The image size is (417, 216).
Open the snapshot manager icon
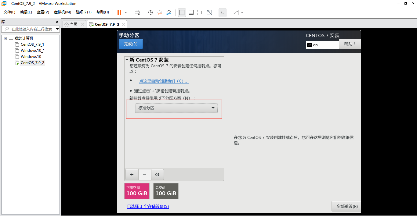tap(169, 12)
